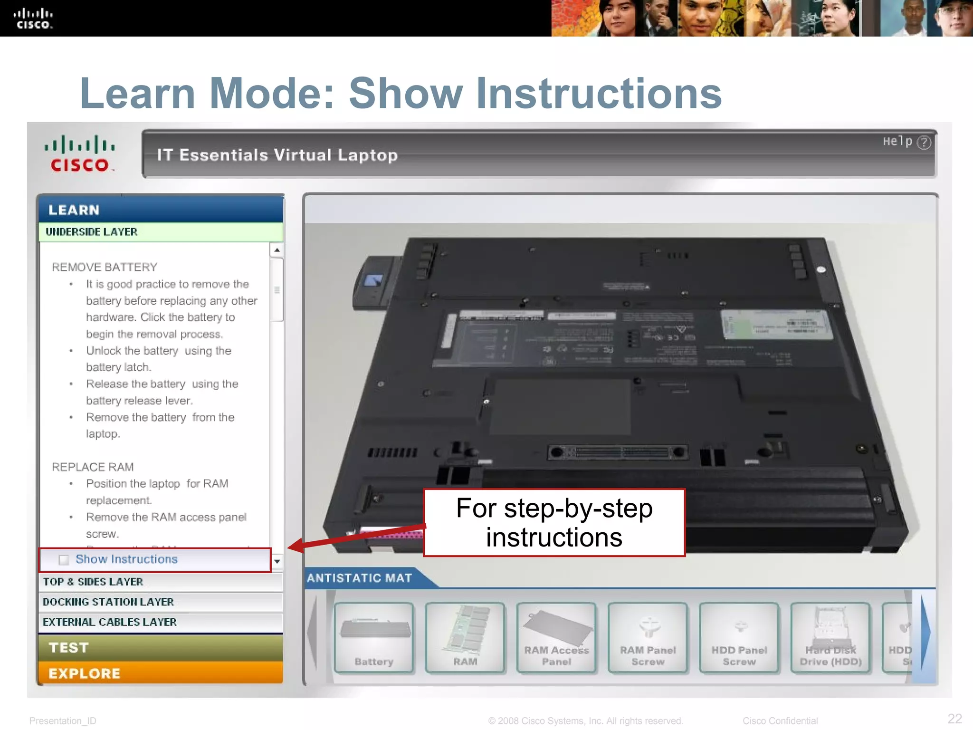Click the partially visible HDD Screw tile
The image size is (973, 730).
click(x=897, y=637)
